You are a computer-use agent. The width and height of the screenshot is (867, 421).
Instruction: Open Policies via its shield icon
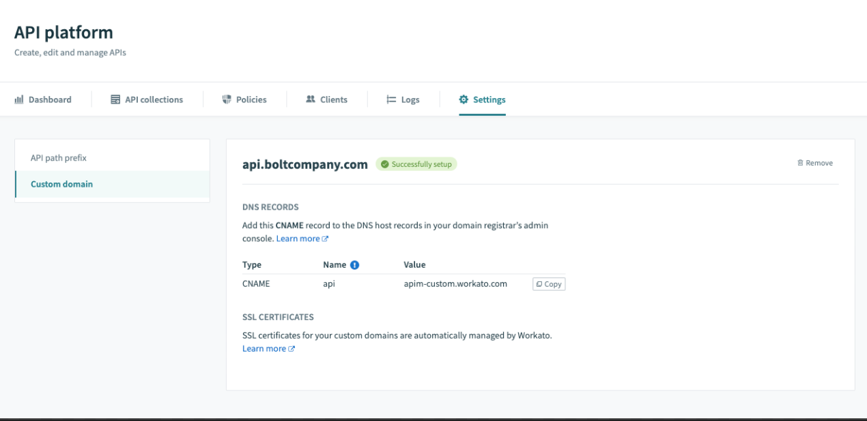pos(228,99)
